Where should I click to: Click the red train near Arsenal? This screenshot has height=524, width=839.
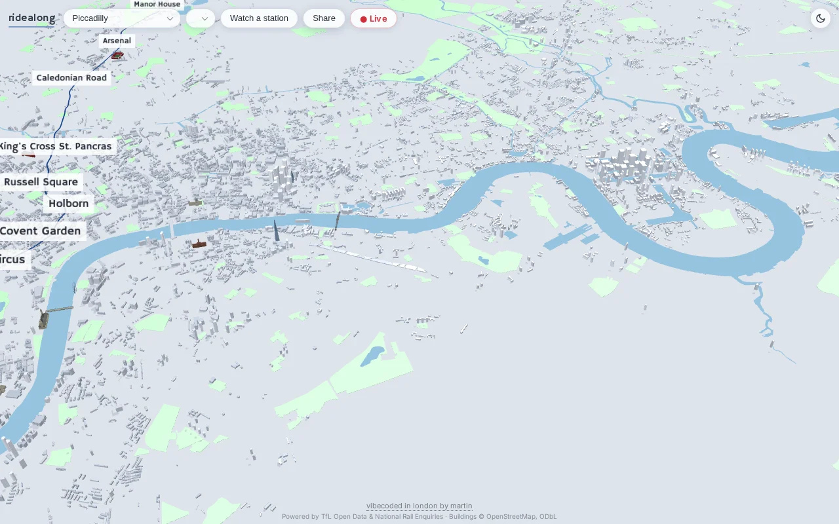(117, 56)
